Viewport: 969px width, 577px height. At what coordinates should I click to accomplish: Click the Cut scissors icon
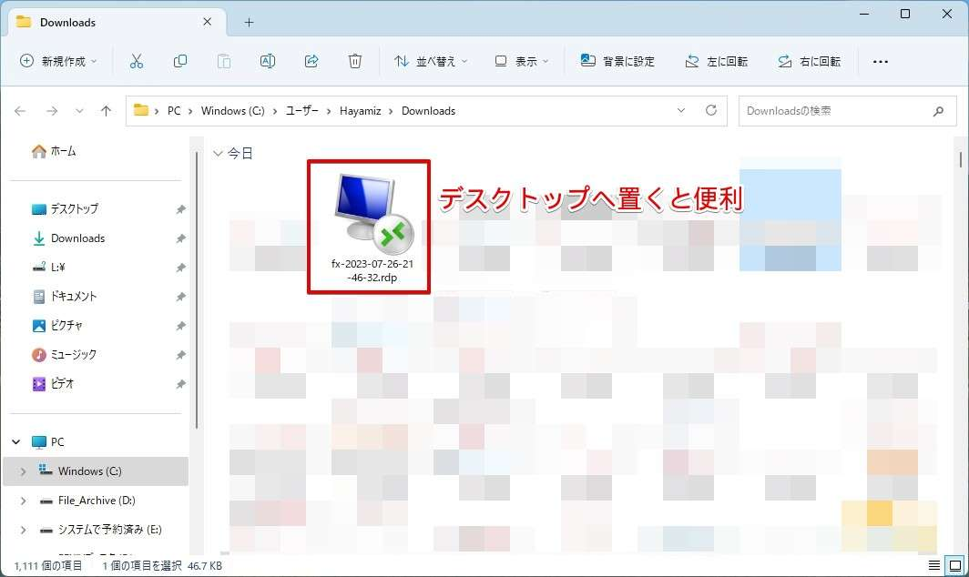click(137, 61)
